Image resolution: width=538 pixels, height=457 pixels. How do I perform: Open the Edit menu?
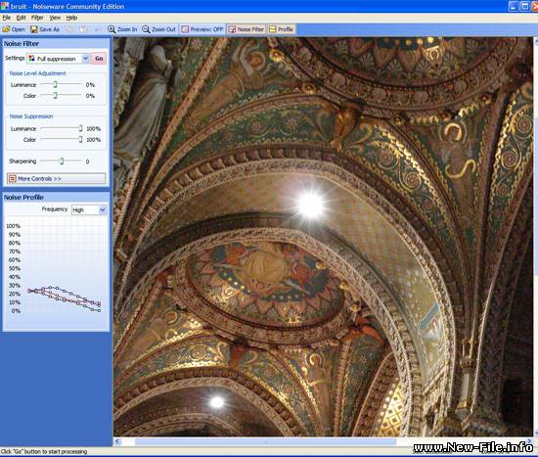coord(21,18)
